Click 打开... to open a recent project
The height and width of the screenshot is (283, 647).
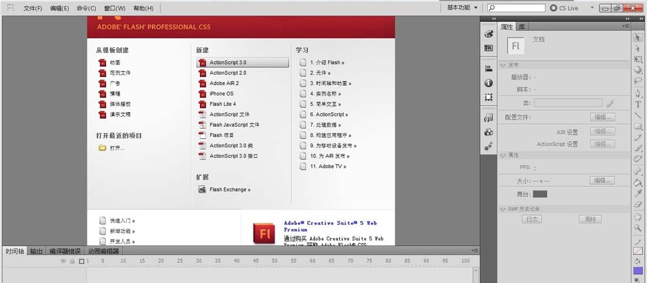[x=111, y=148]
